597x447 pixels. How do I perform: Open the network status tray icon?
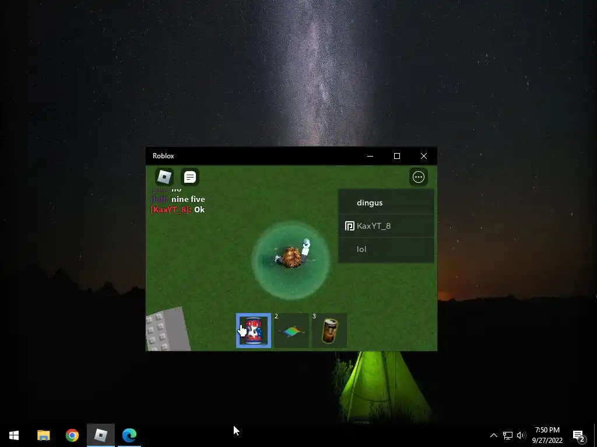(508, 435)
